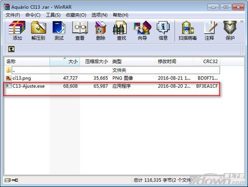Click type 'PNG 图像'
The width and height of the screenshot is (248, 187).
[x=122, y=78]
